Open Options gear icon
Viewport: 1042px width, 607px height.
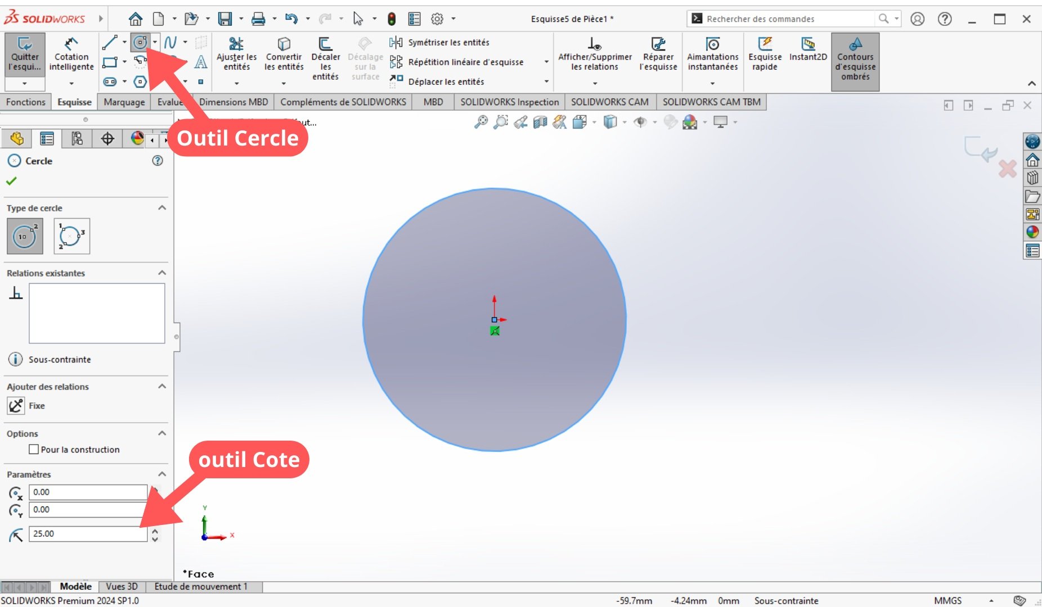(x=437, y=19)
